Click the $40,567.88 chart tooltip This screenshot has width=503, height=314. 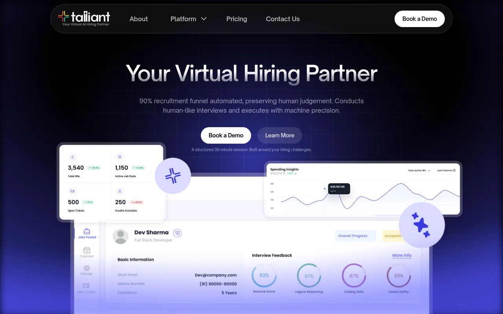click(339, 188)
